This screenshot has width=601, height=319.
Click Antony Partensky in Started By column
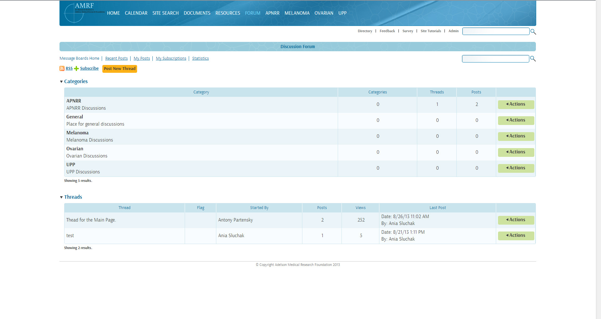coord(235,220)
